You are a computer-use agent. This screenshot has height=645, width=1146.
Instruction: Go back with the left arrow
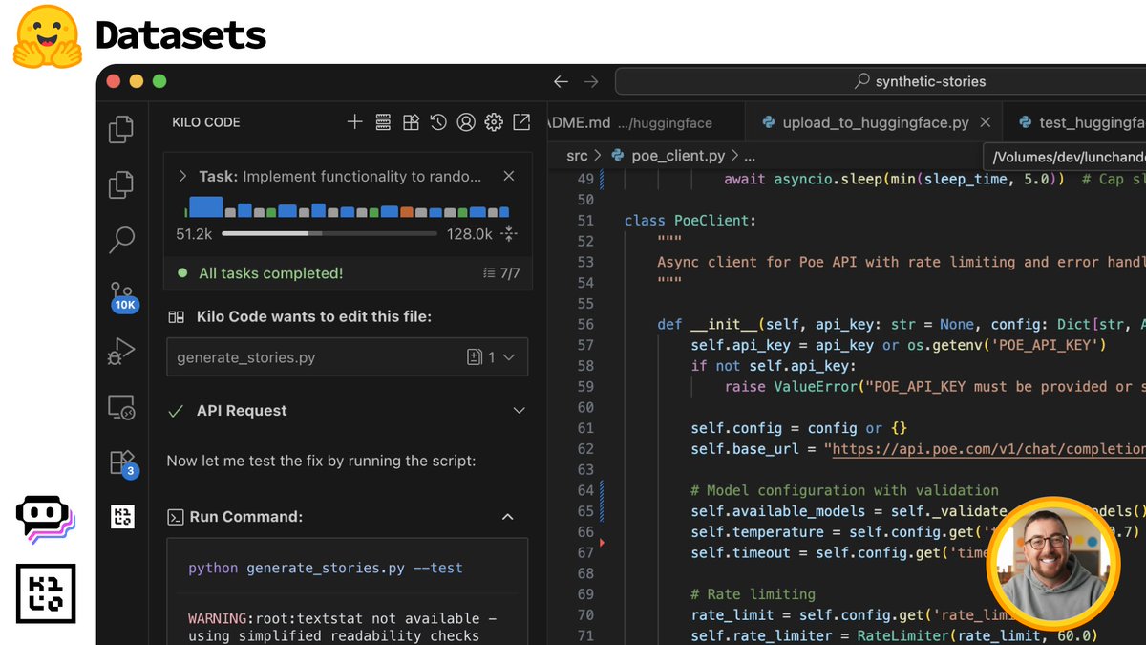(561, 82)
